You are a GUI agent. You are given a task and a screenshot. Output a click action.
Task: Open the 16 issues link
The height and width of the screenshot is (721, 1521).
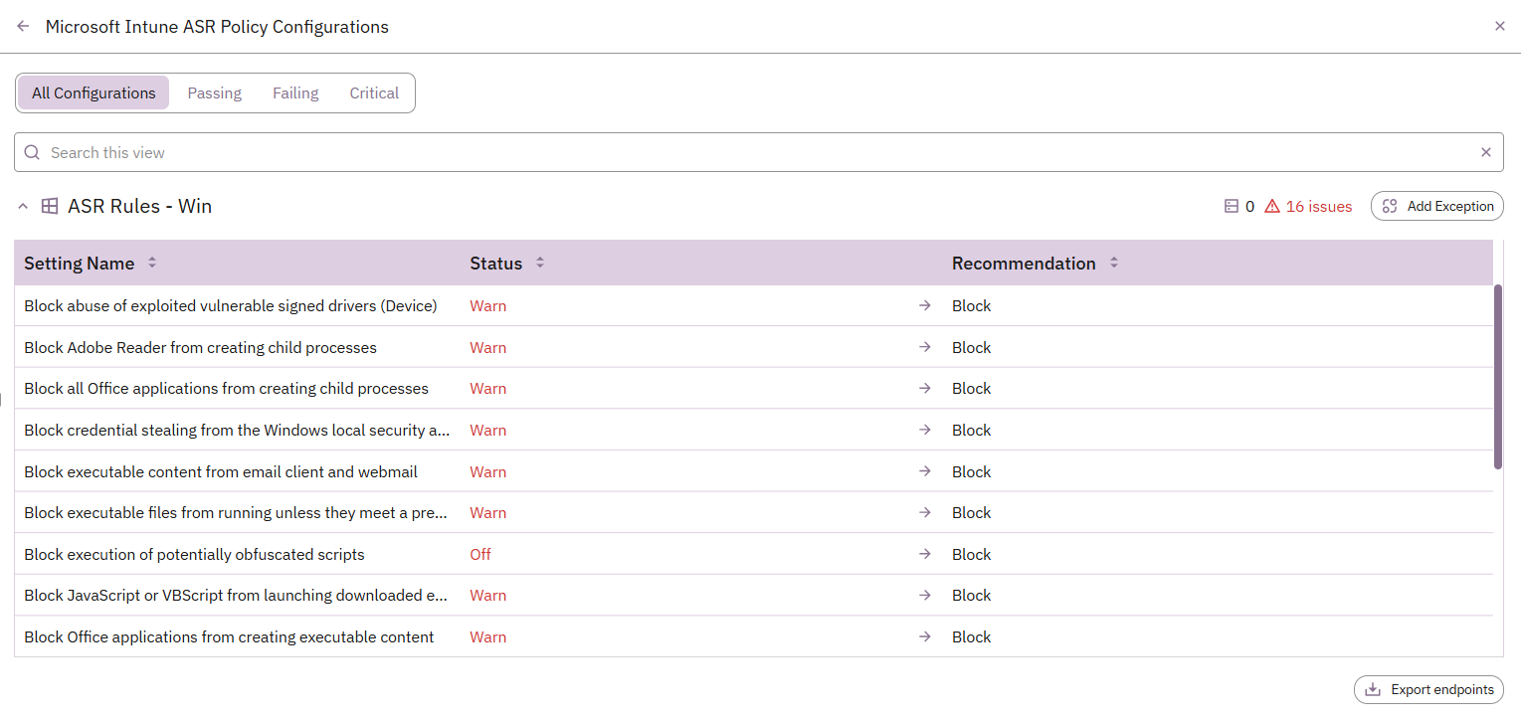click(1318, 206)
